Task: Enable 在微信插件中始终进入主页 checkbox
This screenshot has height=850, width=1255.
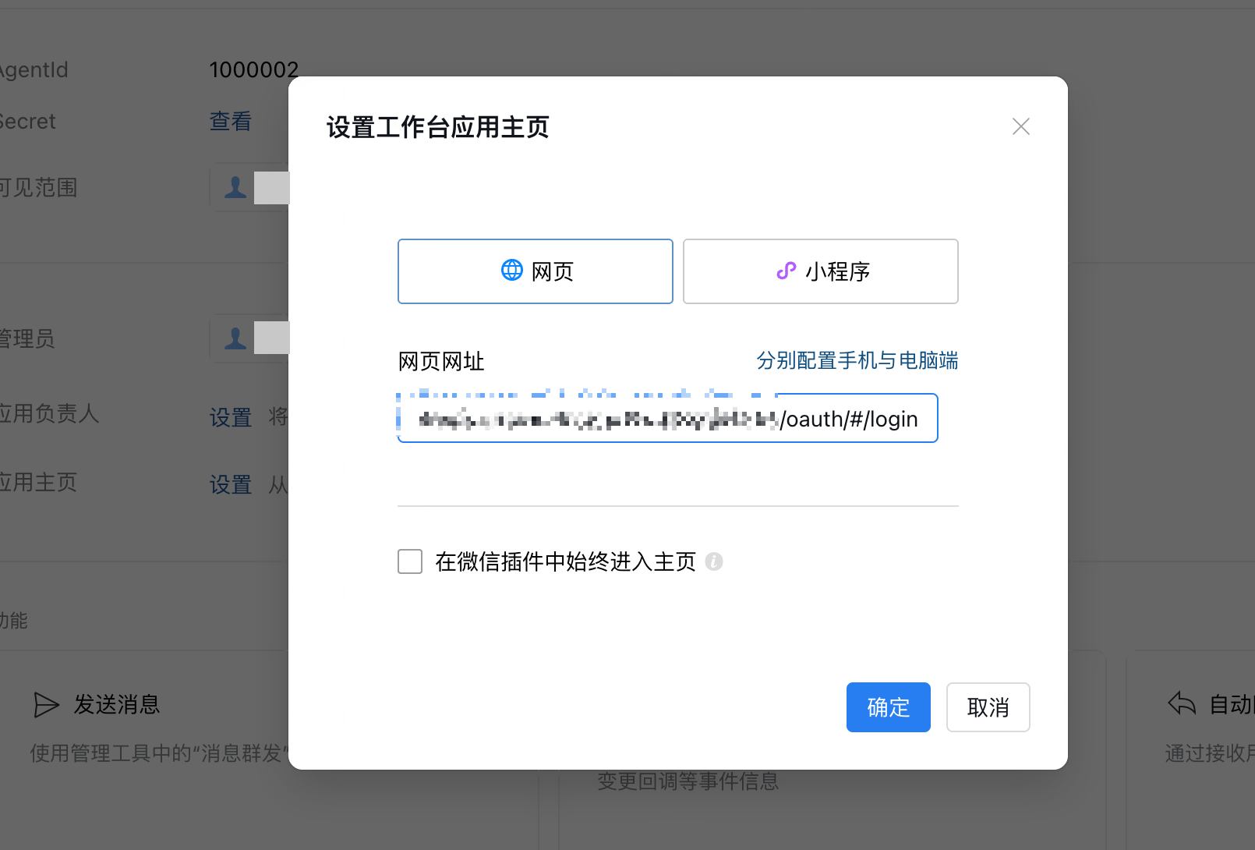Action: click(x=410, y=561)
